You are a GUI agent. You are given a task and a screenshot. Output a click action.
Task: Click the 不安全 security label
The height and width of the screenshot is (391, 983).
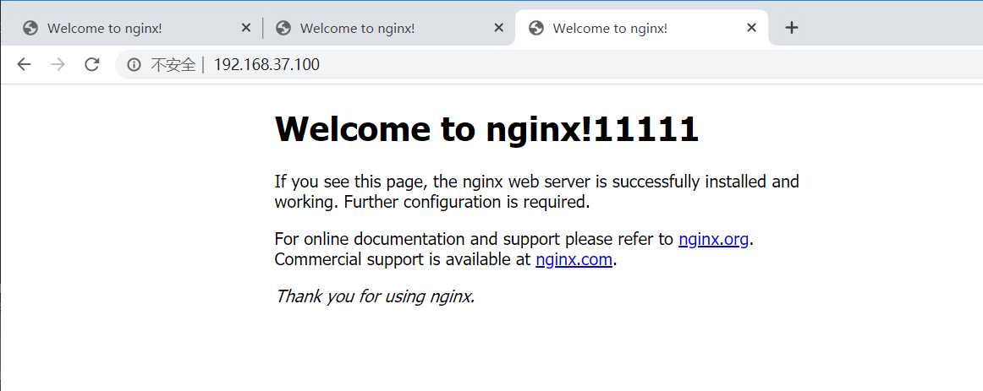(173, 64)
